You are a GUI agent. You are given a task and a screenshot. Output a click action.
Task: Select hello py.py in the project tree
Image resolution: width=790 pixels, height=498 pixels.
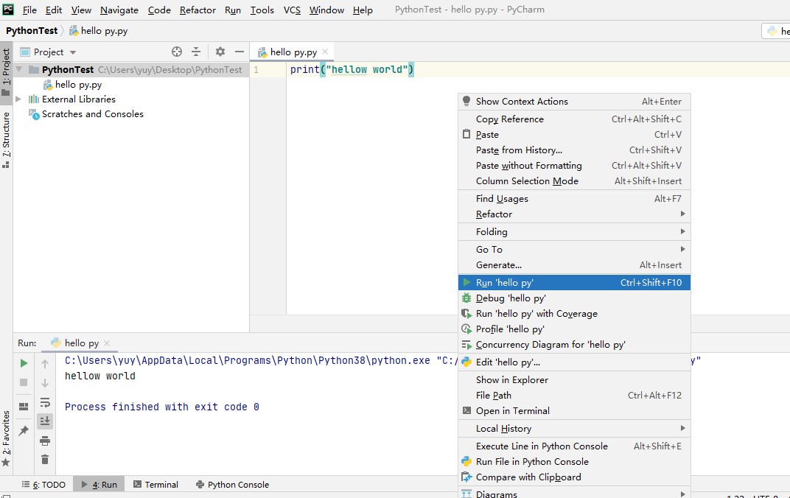tap(78, 85)
